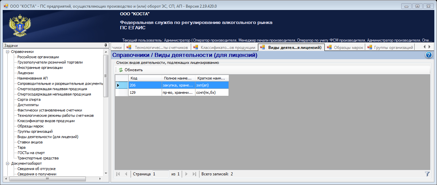The image size is (437, 185).
Task: Go to previous page navigation arrow
Action: pyautogui.click(x=126, y=174)
